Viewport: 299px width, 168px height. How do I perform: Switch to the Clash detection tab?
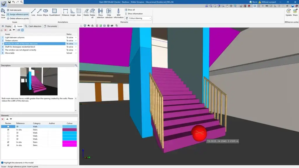point(33,26)
